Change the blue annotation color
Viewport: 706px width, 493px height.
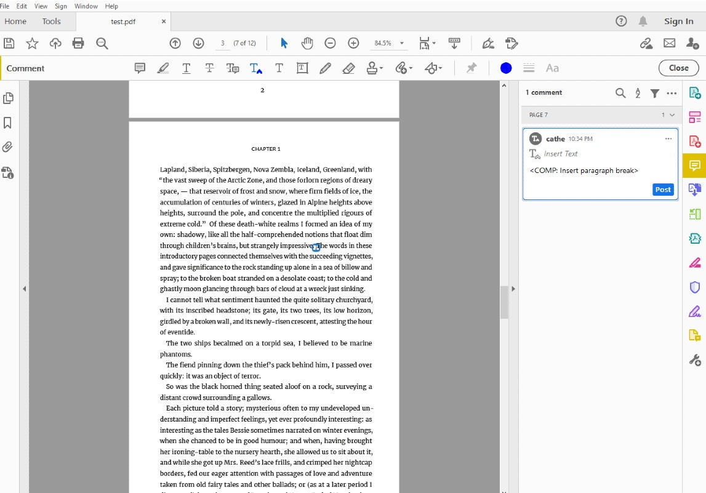tap(506, 68)
